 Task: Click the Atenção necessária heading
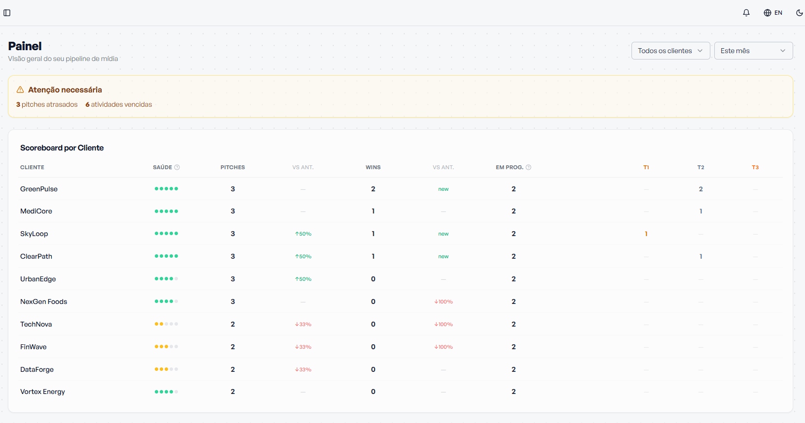pyautogui.click(x=65, y=90)
